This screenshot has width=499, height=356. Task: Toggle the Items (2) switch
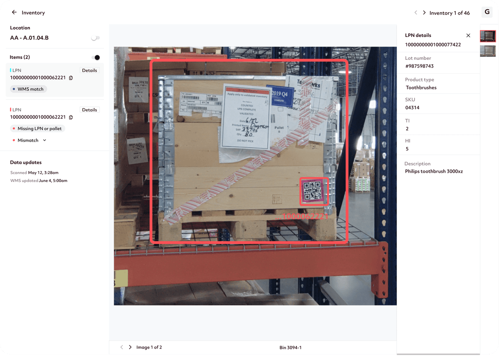click(95, 57)
